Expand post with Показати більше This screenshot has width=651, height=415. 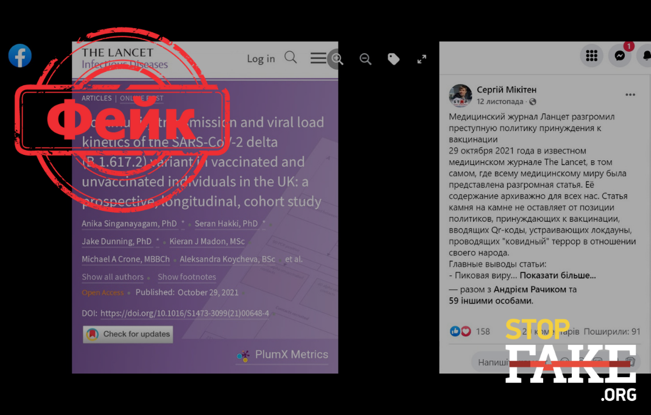[558, 275]
